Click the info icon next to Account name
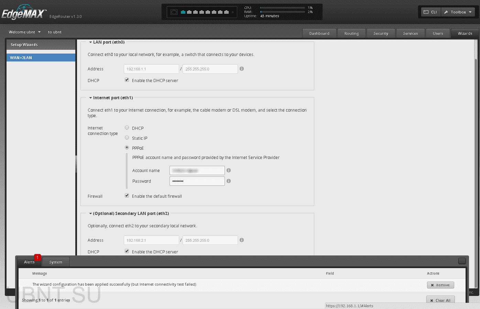The image size is (480, 309). coord(228,170)
